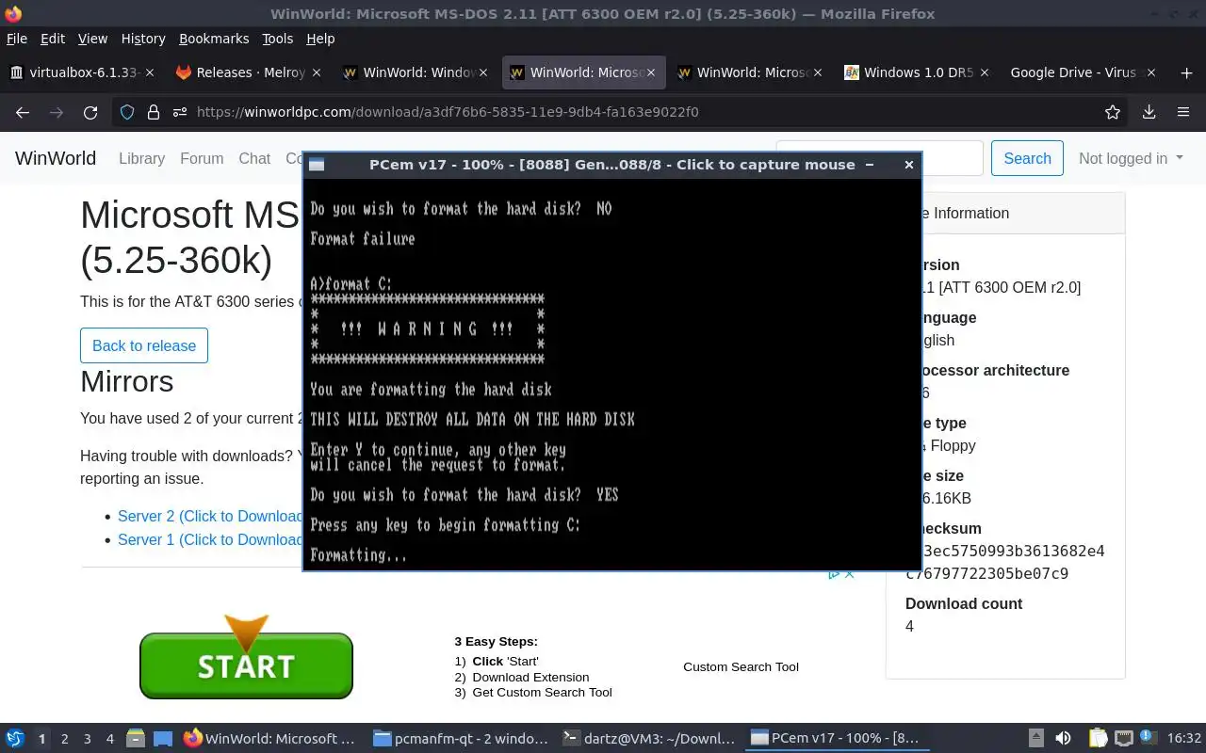The height and width of the screenshot is (753, 1206).
Task: Switch to virtual desktop 3
Action: [x=87, y=739]
